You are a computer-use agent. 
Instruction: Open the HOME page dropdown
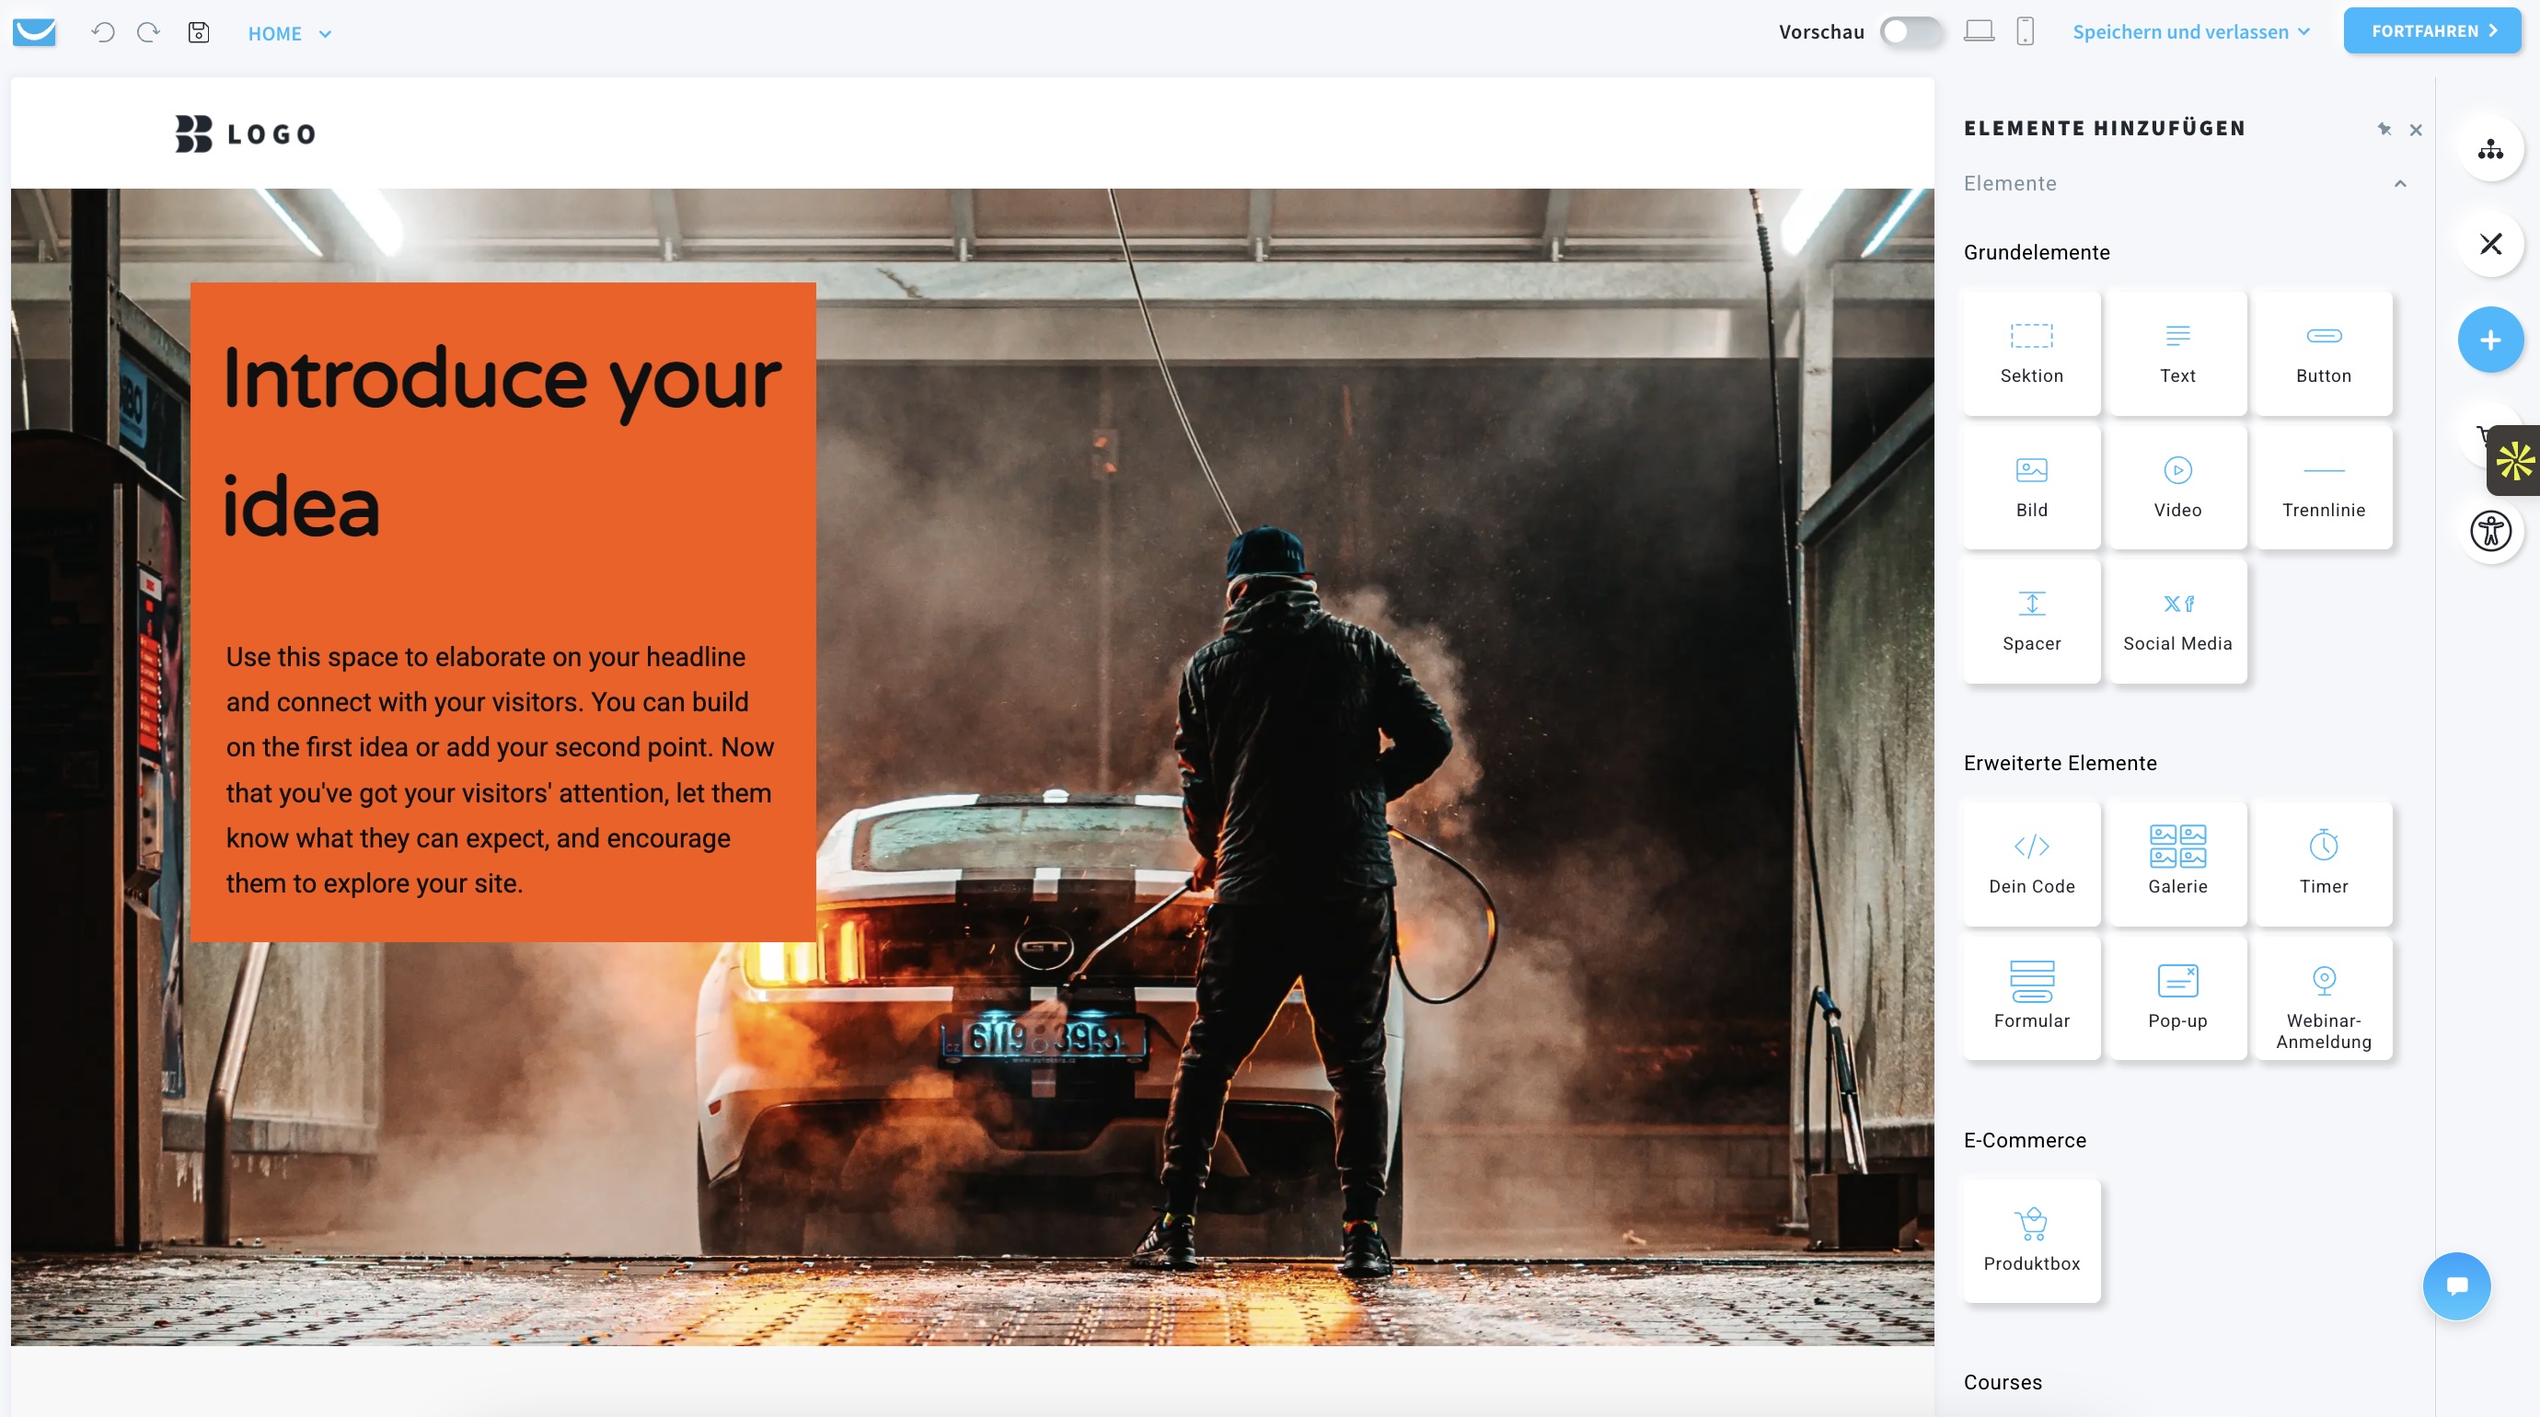(x=289, y=33)
